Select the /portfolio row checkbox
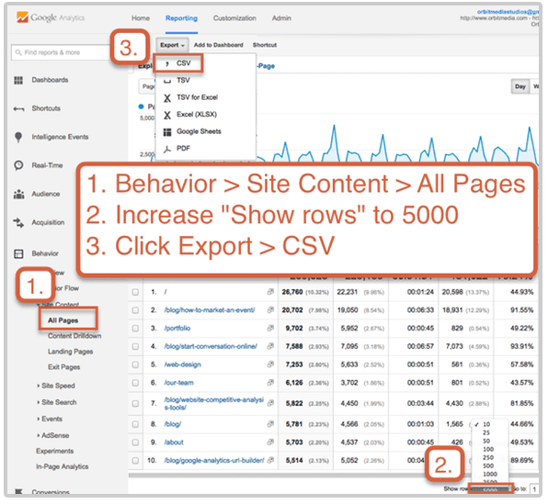The width and height of the screenshot is (548, 504). (x=135, y=329)
